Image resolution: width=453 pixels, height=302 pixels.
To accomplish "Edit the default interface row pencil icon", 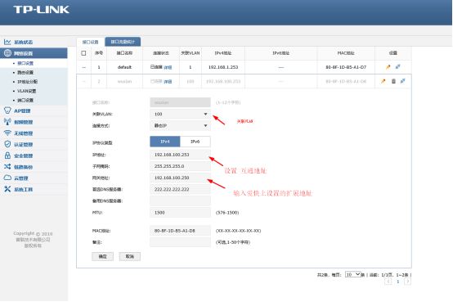I will (388, 67).
